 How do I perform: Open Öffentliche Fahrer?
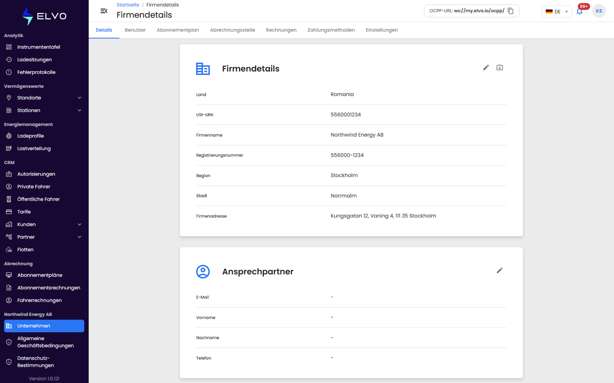click(x=44, y=199)
